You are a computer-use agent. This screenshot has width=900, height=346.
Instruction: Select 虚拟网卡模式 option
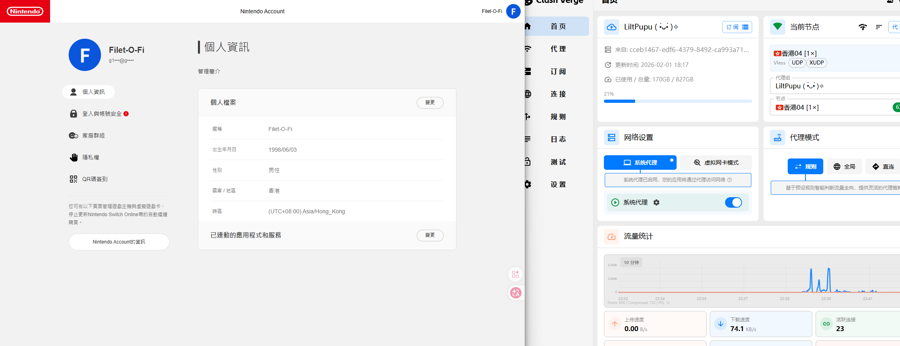716,163
